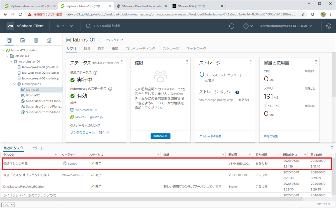Collapse the wcp-cluster-01 tree node
The image size is (336, 208).
[11, 61]
